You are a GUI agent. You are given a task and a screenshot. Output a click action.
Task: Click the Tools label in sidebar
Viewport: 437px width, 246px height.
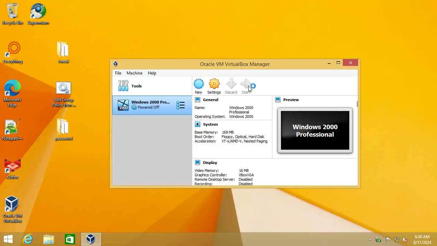[x=137, y=86]
